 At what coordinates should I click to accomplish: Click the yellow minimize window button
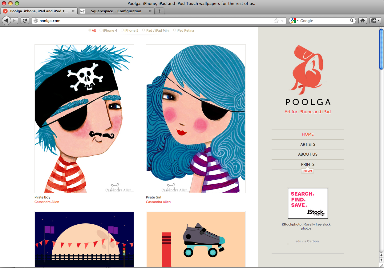coord(10,3)
